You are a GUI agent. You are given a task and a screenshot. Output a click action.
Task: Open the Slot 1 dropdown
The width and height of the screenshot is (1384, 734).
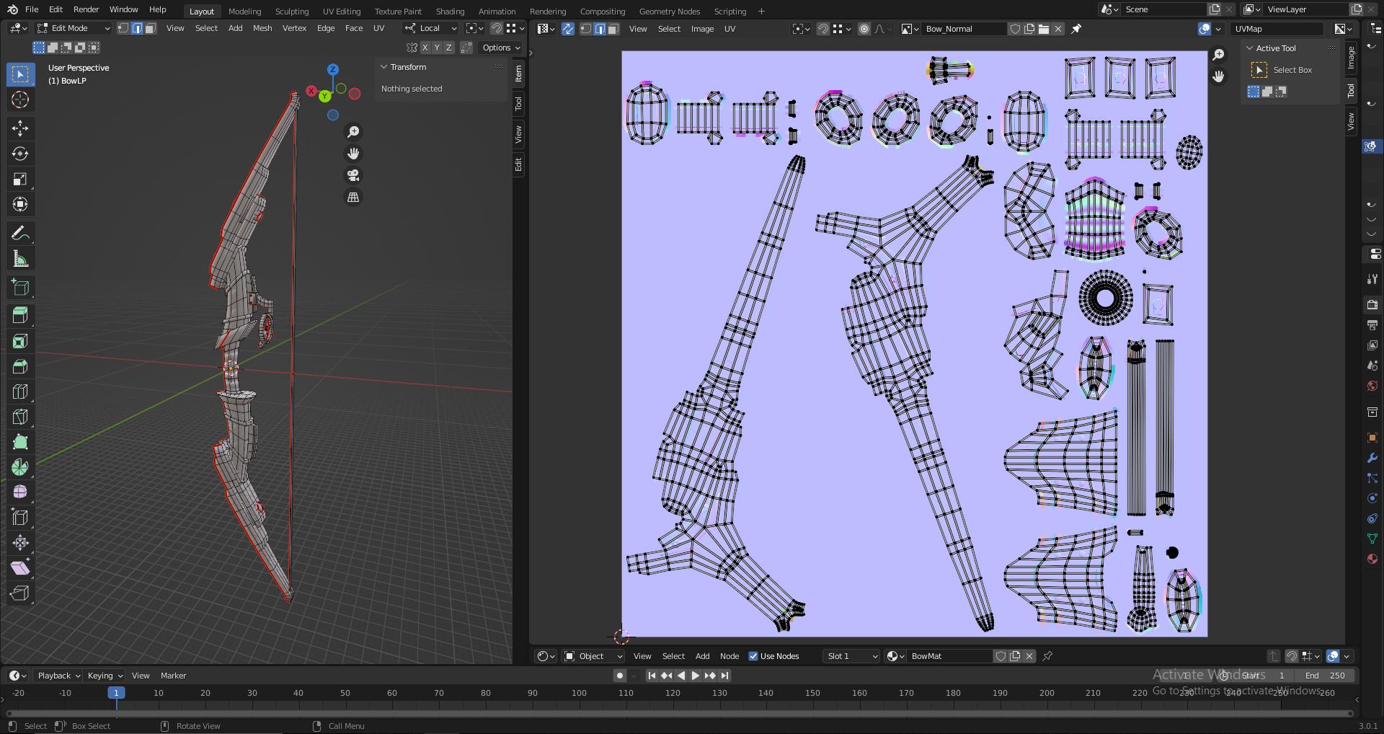click(852, 656)
